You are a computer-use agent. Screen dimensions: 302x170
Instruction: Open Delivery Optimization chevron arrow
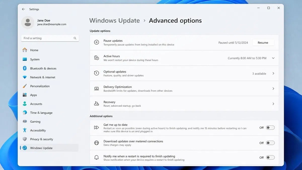tap(273, 89)
